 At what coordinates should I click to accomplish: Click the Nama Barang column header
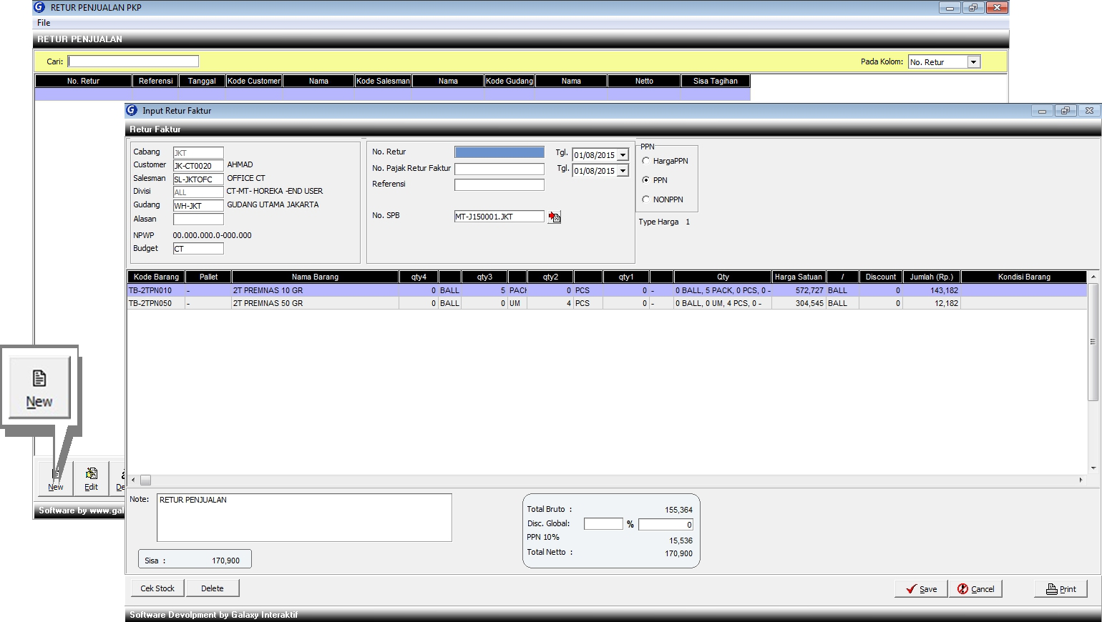(315, 277)
